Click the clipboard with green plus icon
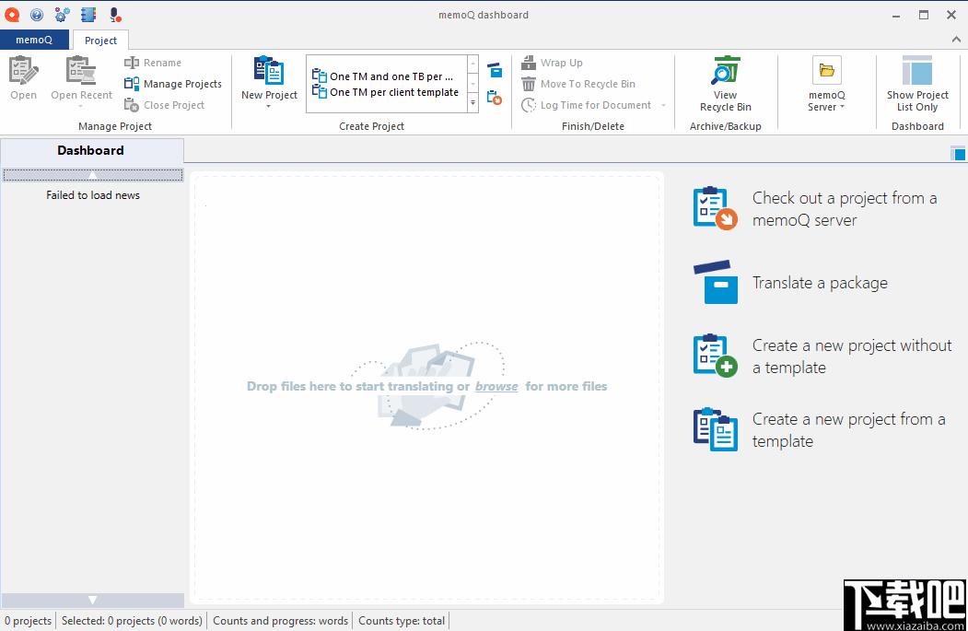Screen dimensions: 968x631 tap(715, 356)
